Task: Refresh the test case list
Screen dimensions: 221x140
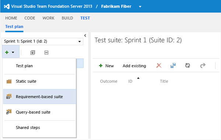Action: tap(187, 65)
